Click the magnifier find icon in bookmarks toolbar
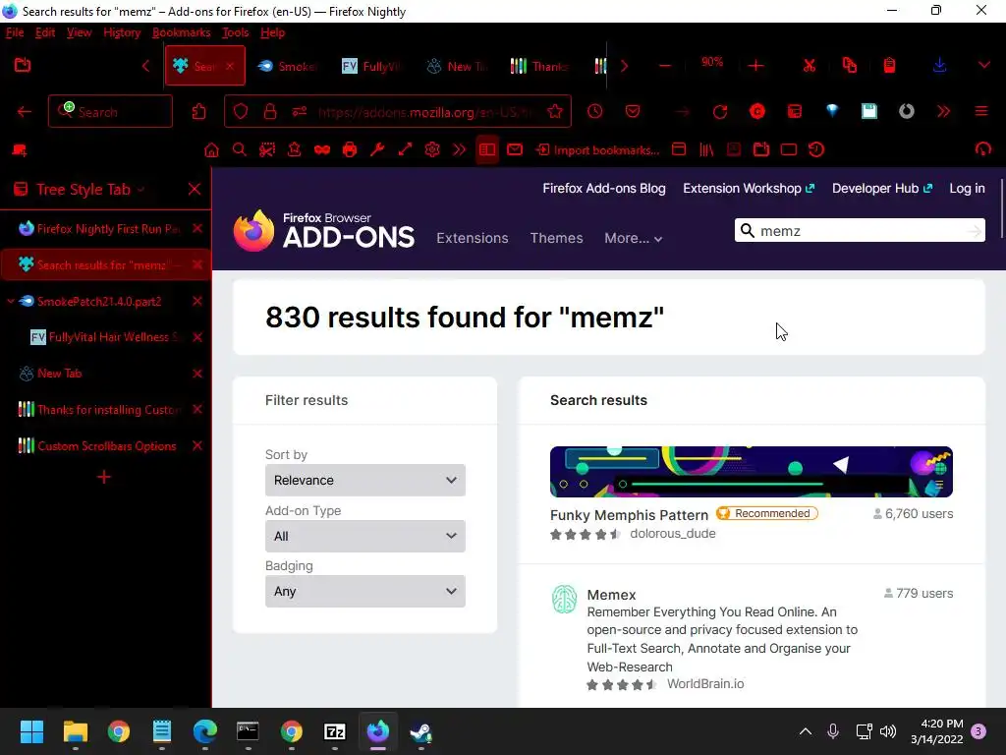 240,150
